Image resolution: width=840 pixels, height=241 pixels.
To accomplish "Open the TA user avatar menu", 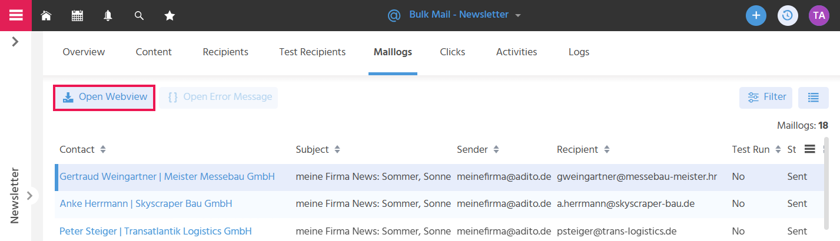I will (819, 15).
